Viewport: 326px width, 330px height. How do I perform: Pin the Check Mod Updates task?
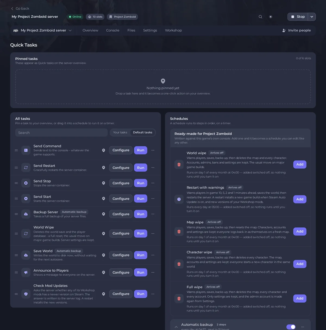[x=104, y=294]
